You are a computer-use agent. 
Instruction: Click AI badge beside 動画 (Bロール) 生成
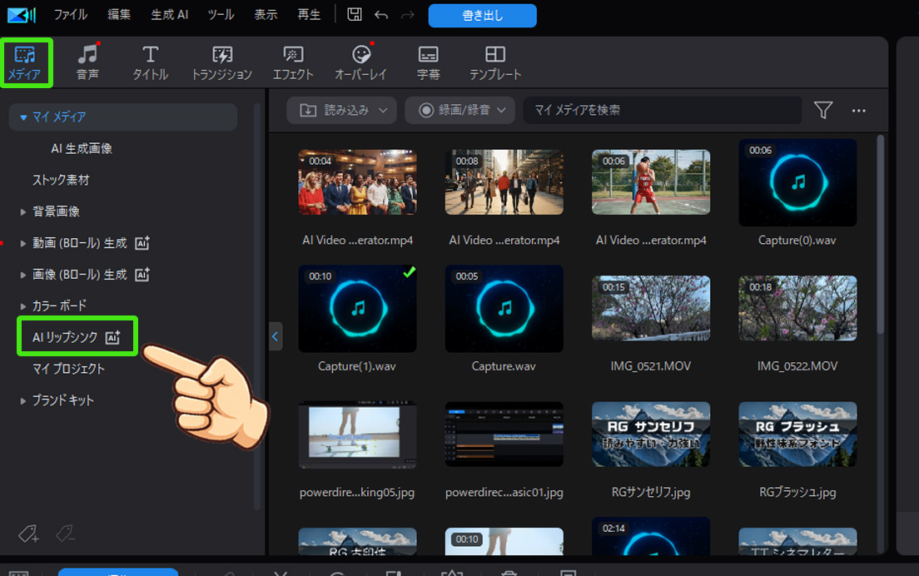pos(142,243)
